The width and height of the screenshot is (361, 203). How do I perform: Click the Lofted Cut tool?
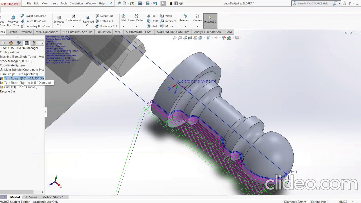click(x=104, y=21)
